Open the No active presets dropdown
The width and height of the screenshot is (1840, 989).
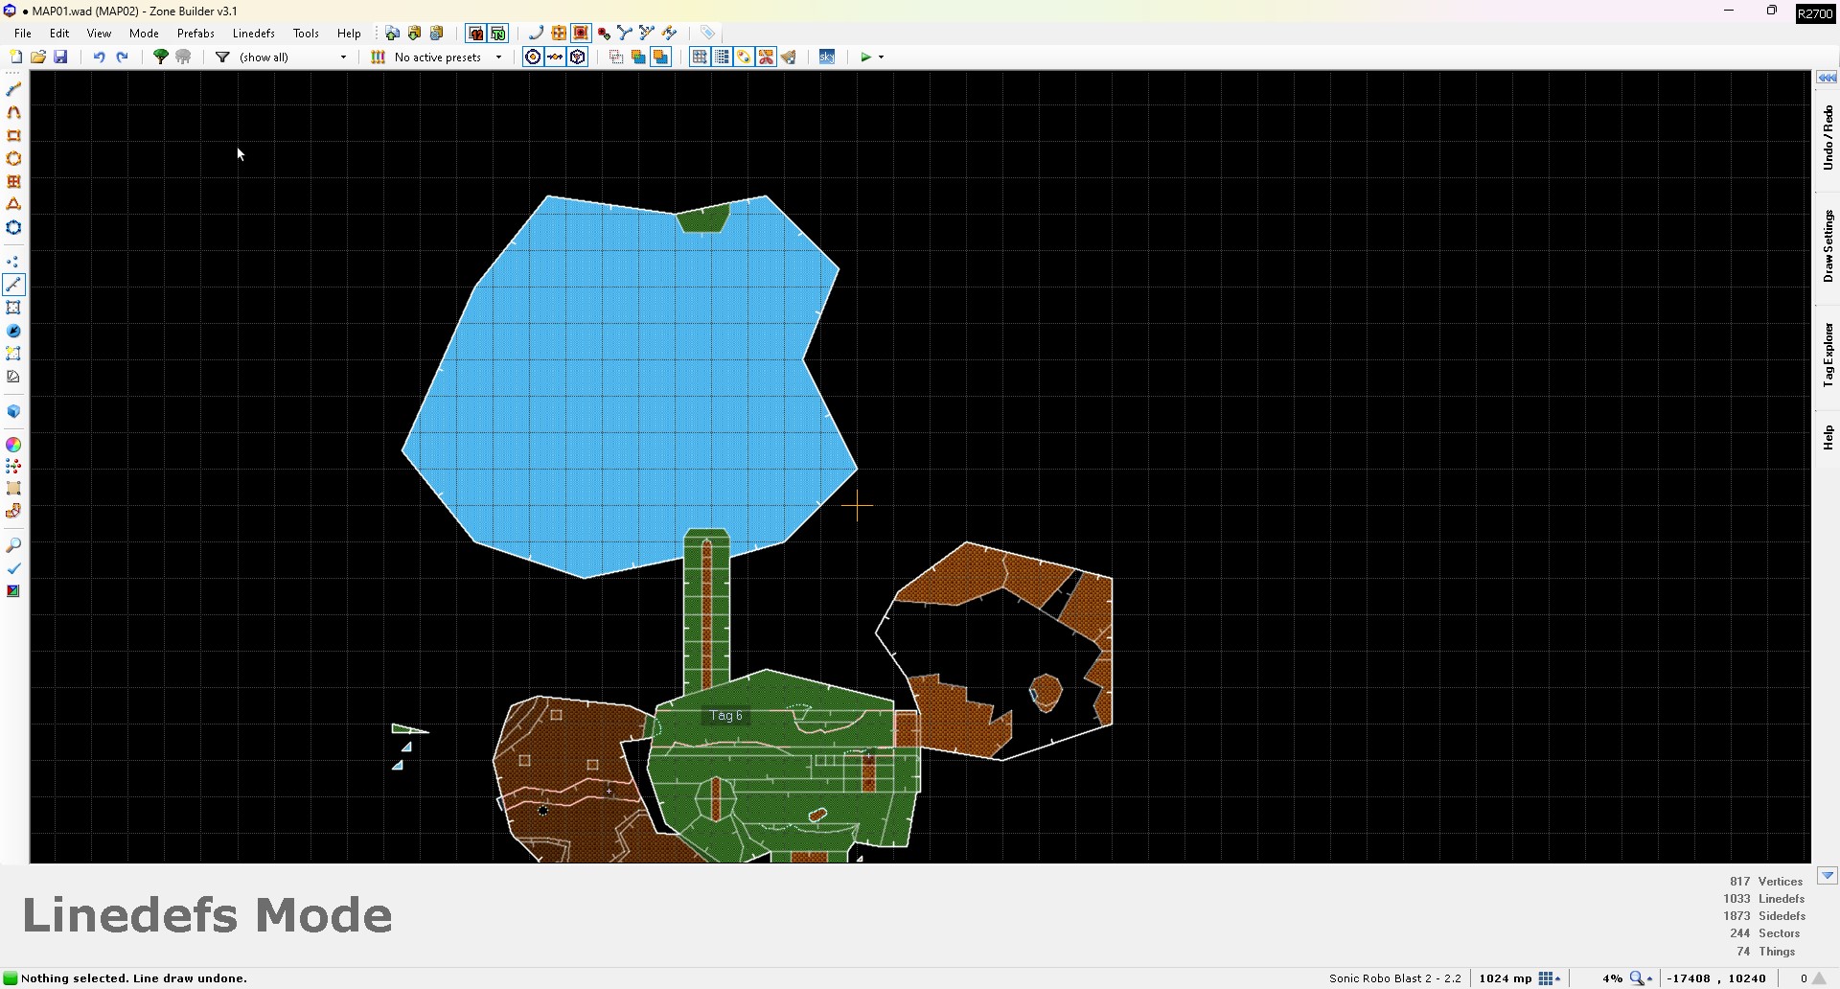tap(448, 57)
